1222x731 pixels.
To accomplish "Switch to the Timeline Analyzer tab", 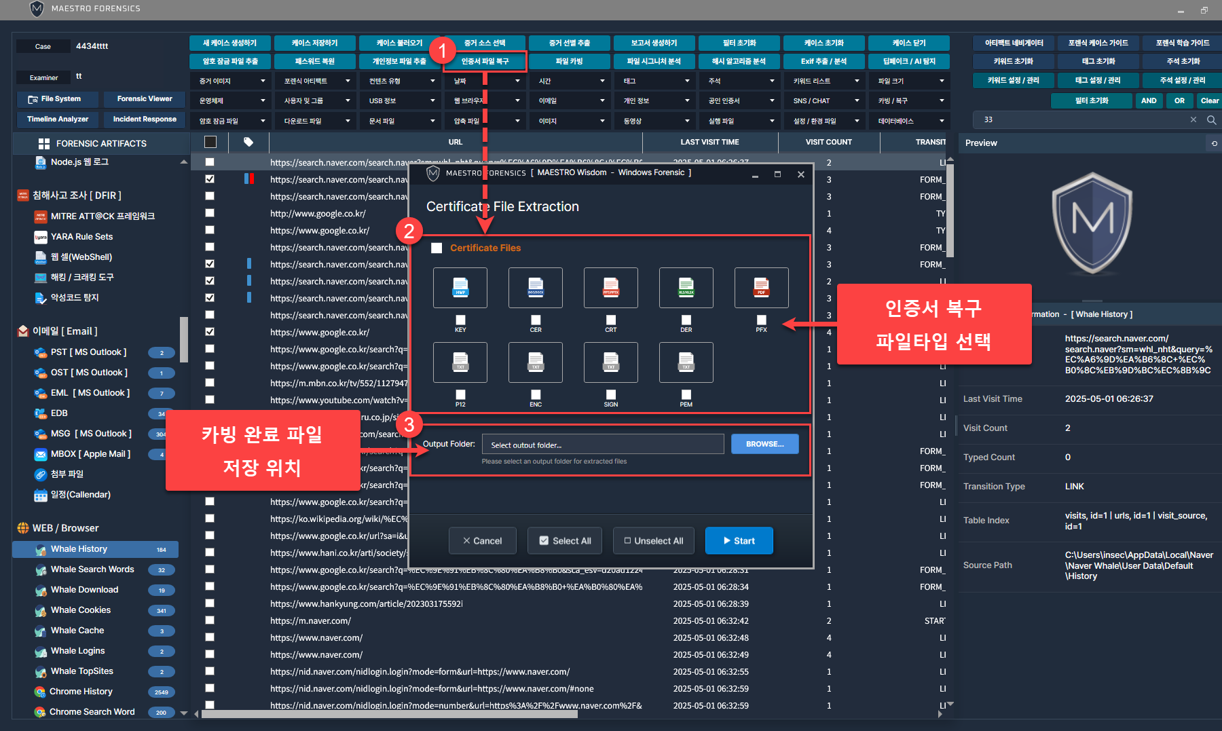I will point(58,119).
